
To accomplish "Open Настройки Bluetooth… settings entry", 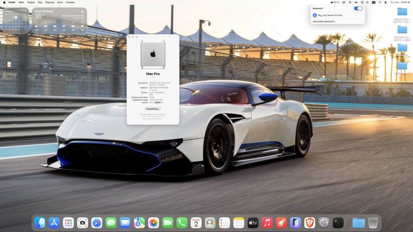I will 324,21.
